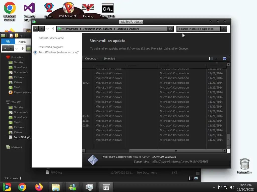Click the network tray icon

(226, 187)
